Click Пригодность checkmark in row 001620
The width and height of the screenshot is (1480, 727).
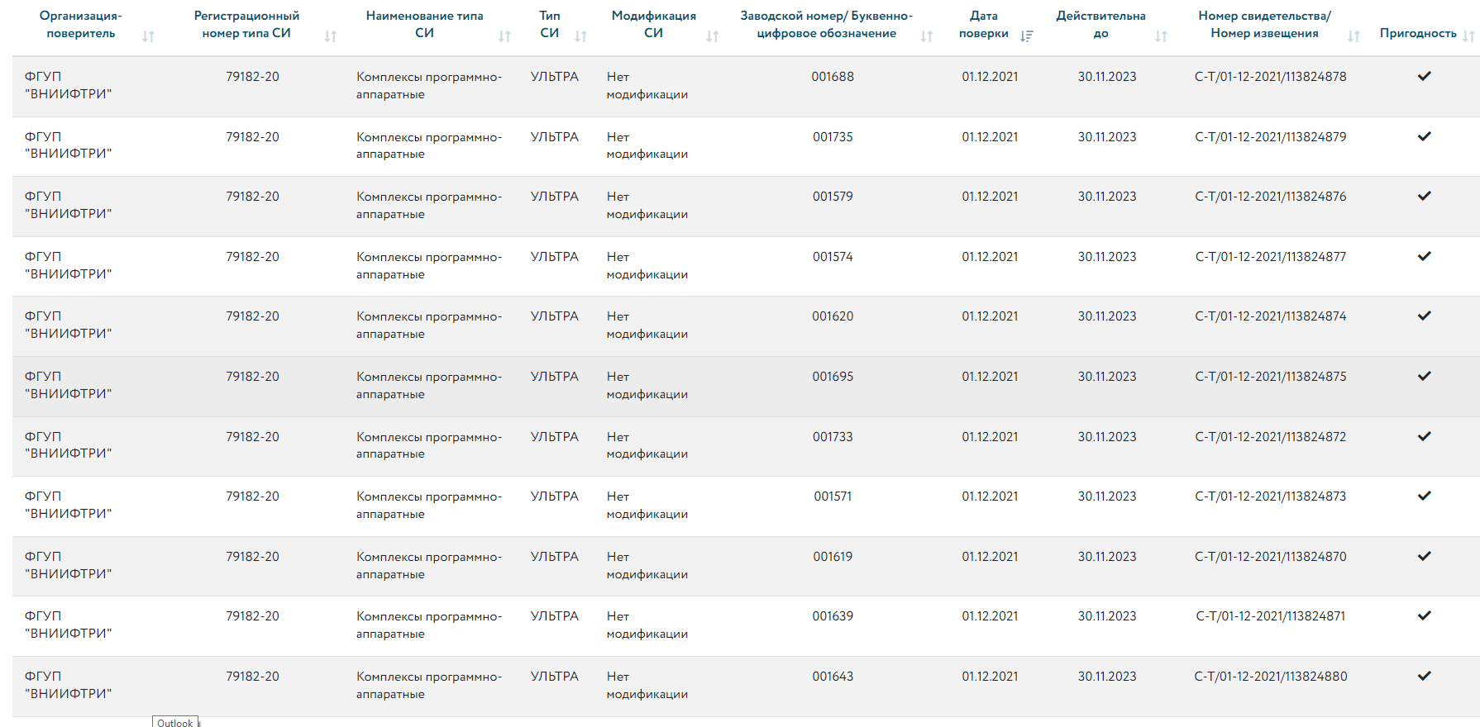coord(1424,316)
